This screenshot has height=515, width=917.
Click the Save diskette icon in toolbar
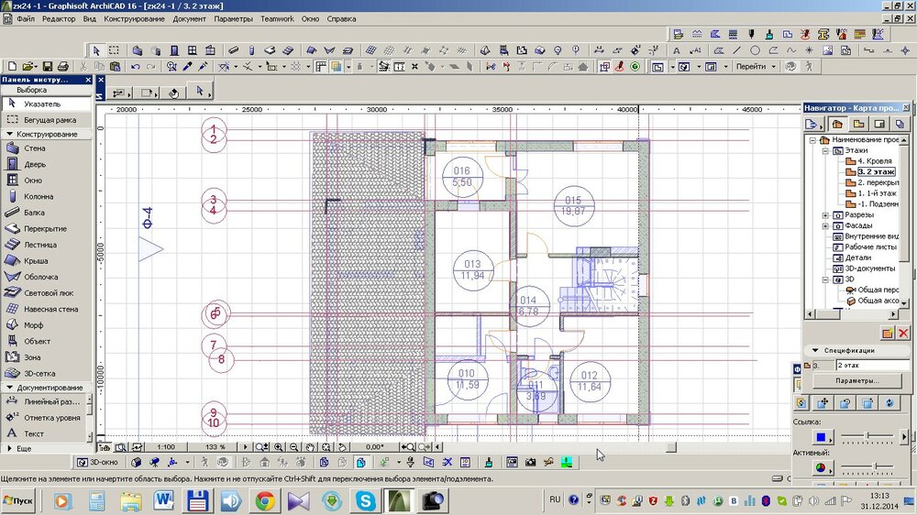click(x=47, y=67)
